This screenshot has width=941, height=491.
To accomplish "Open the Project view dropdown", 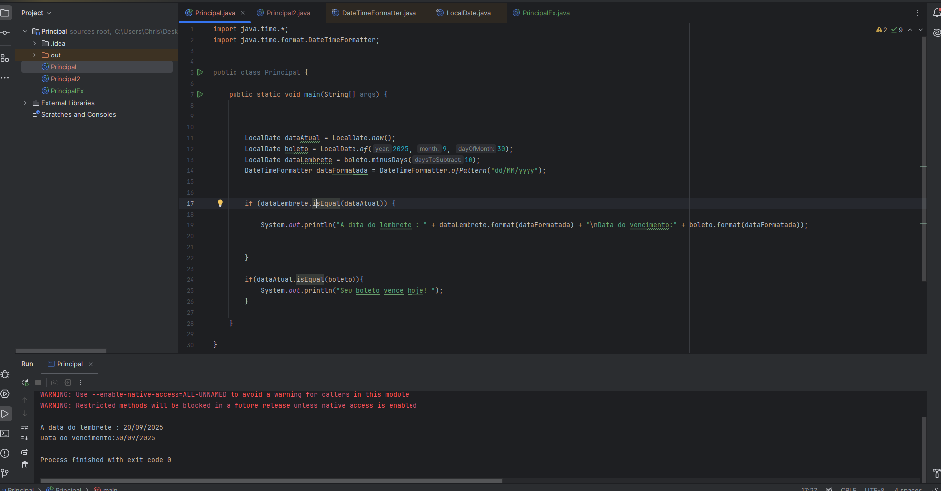I will pos(36,13).
